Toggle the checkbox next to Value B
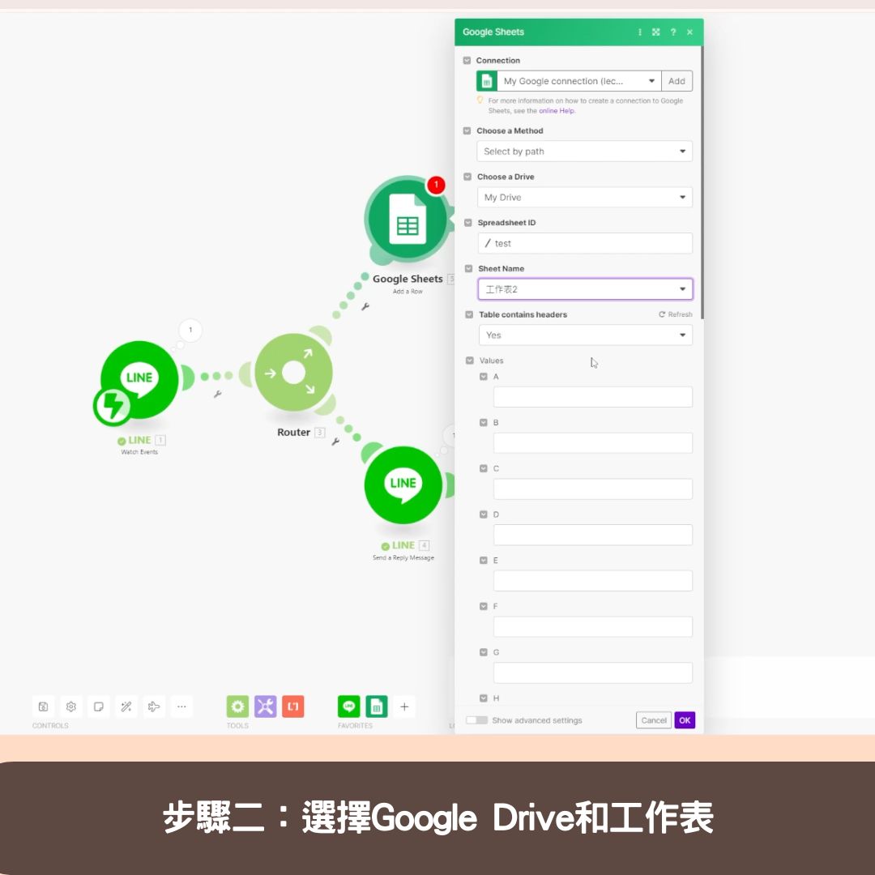875x875 pixels. (482, 422)
